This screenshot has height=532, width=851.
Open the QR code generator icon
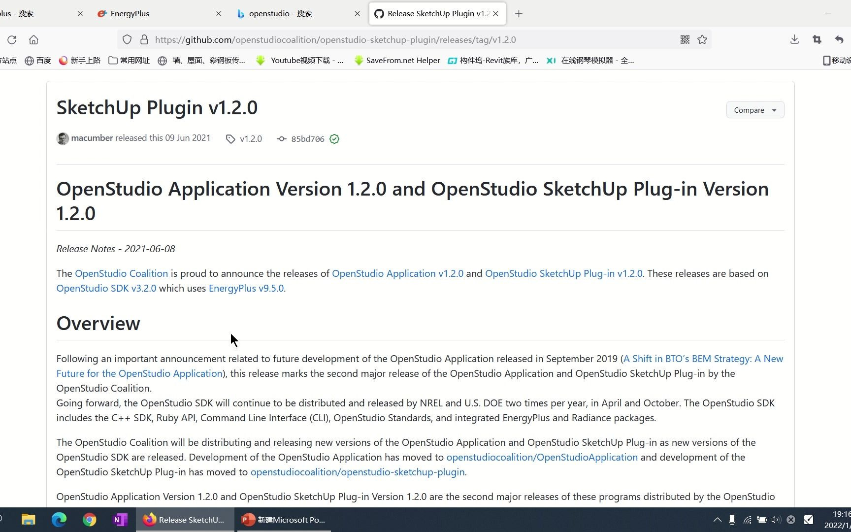click(685, 39)
